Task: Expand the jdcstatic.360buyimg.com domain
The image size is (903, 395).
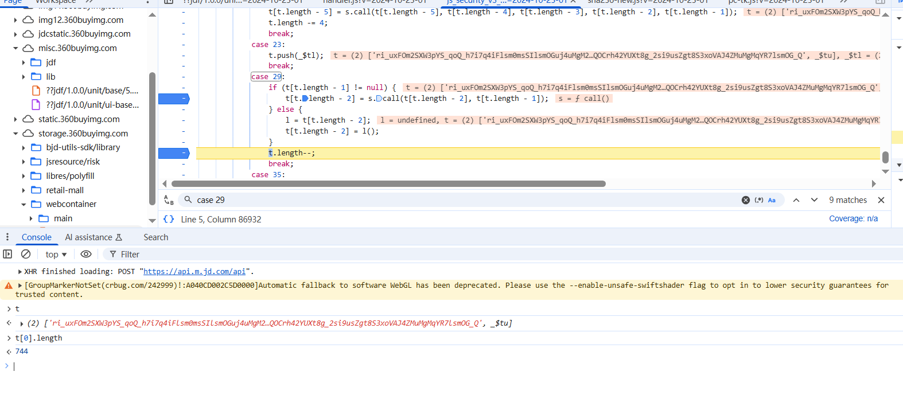Action: tap(15, 34)
